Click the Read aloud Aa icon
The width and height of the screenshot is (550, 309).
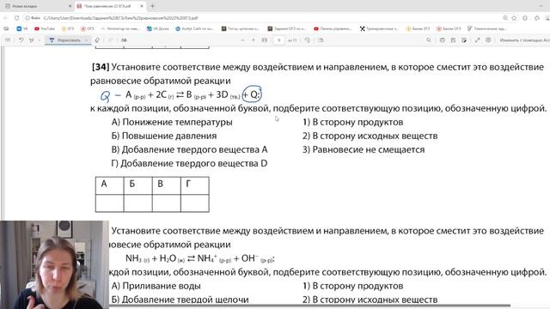(124, 40)
